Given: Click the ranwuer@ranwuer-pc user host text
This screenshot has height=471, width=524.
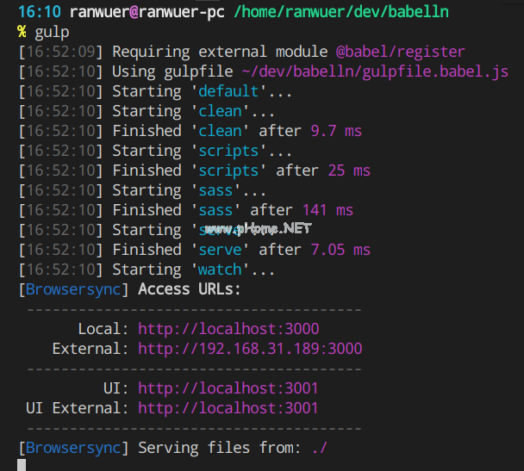Looking at the screenshot, I should (146, 12).
